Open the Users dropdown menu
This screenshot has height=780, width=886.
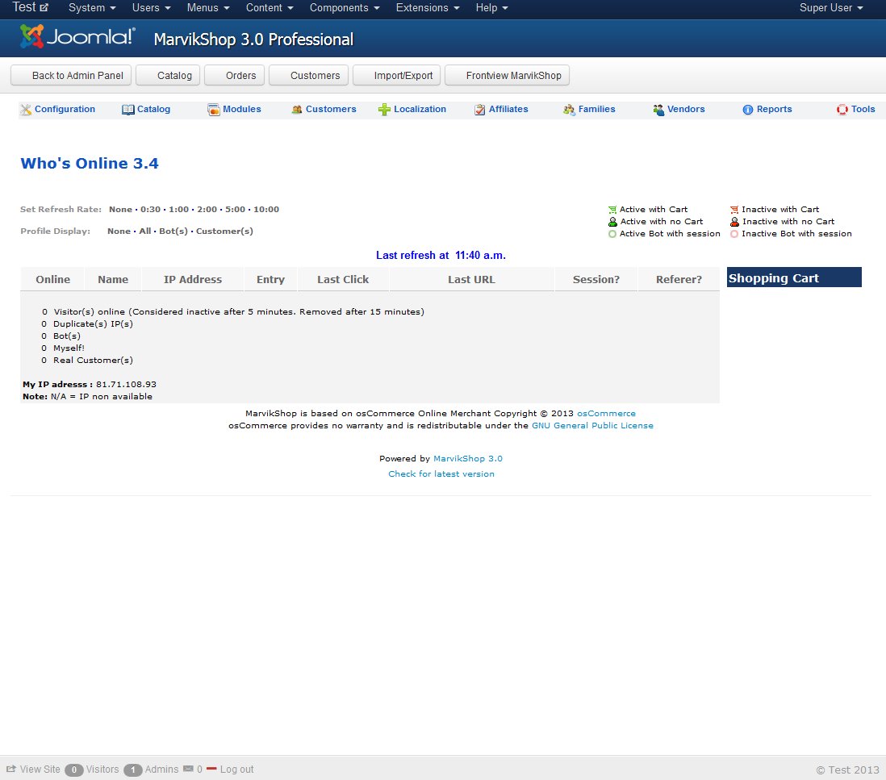(152, 8)
